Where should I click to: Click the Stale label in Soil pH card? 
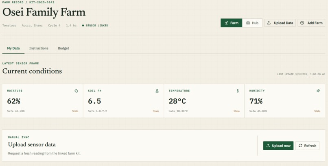(156, 111)
